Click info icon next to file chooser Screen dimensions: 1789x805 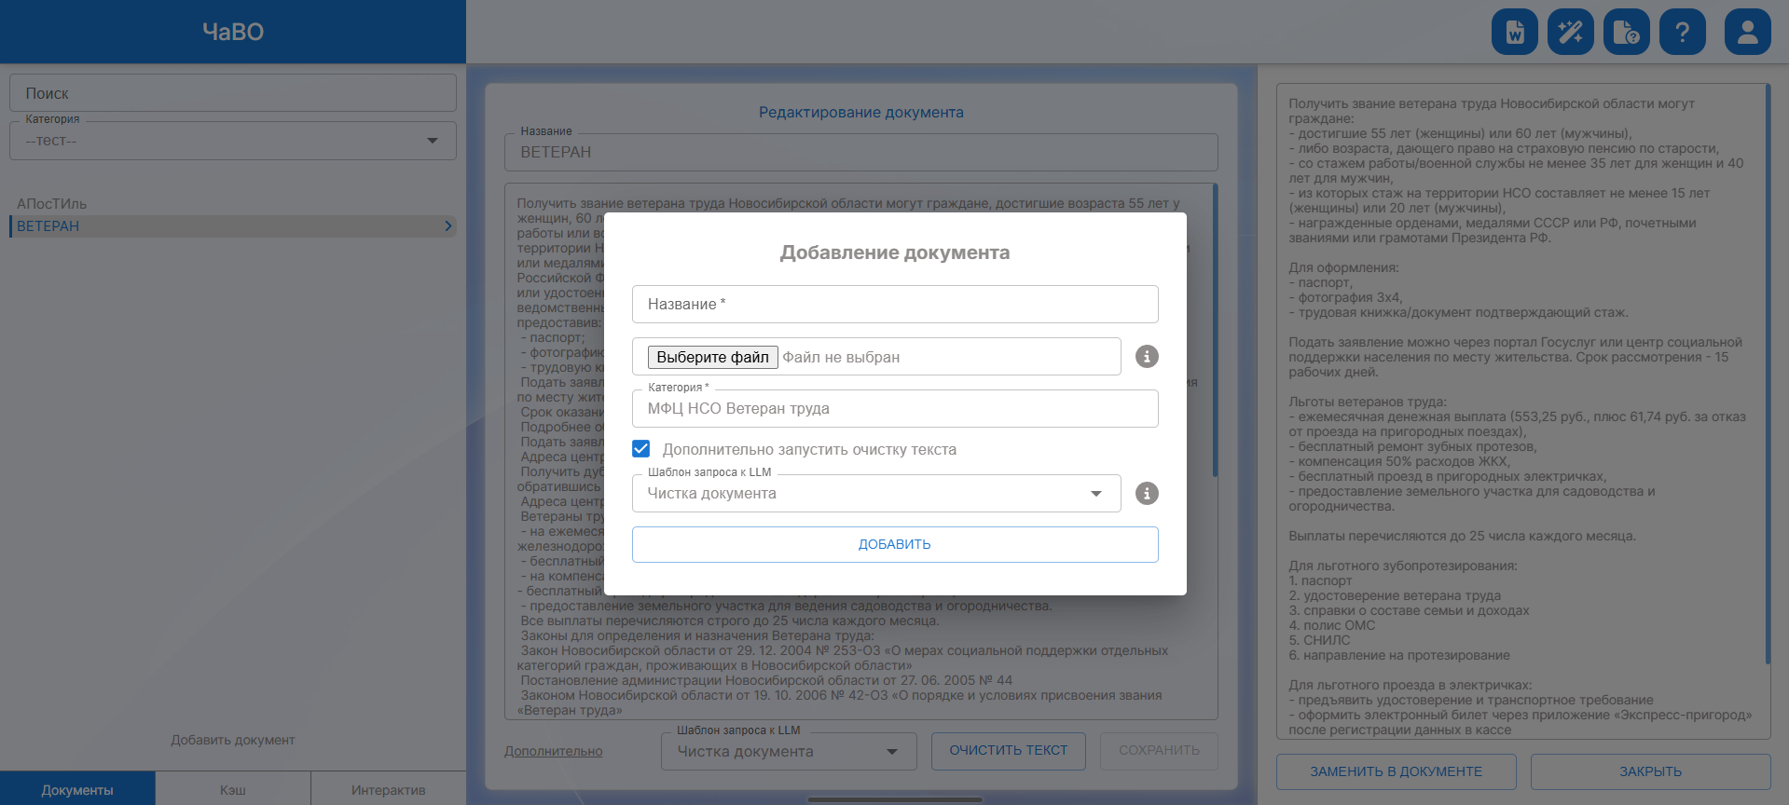click(x=1147, y=357)
